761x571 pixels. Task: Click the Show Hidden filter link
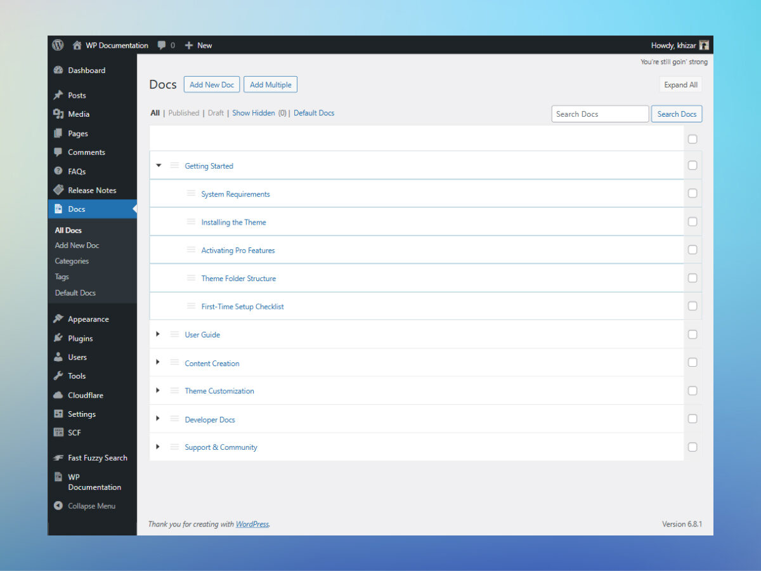pyautogui.click(x=254, y=113)
